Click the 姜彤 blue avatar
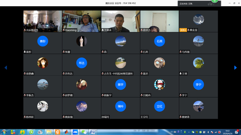Screen dimensions: 241x135 tap(43, 41)
